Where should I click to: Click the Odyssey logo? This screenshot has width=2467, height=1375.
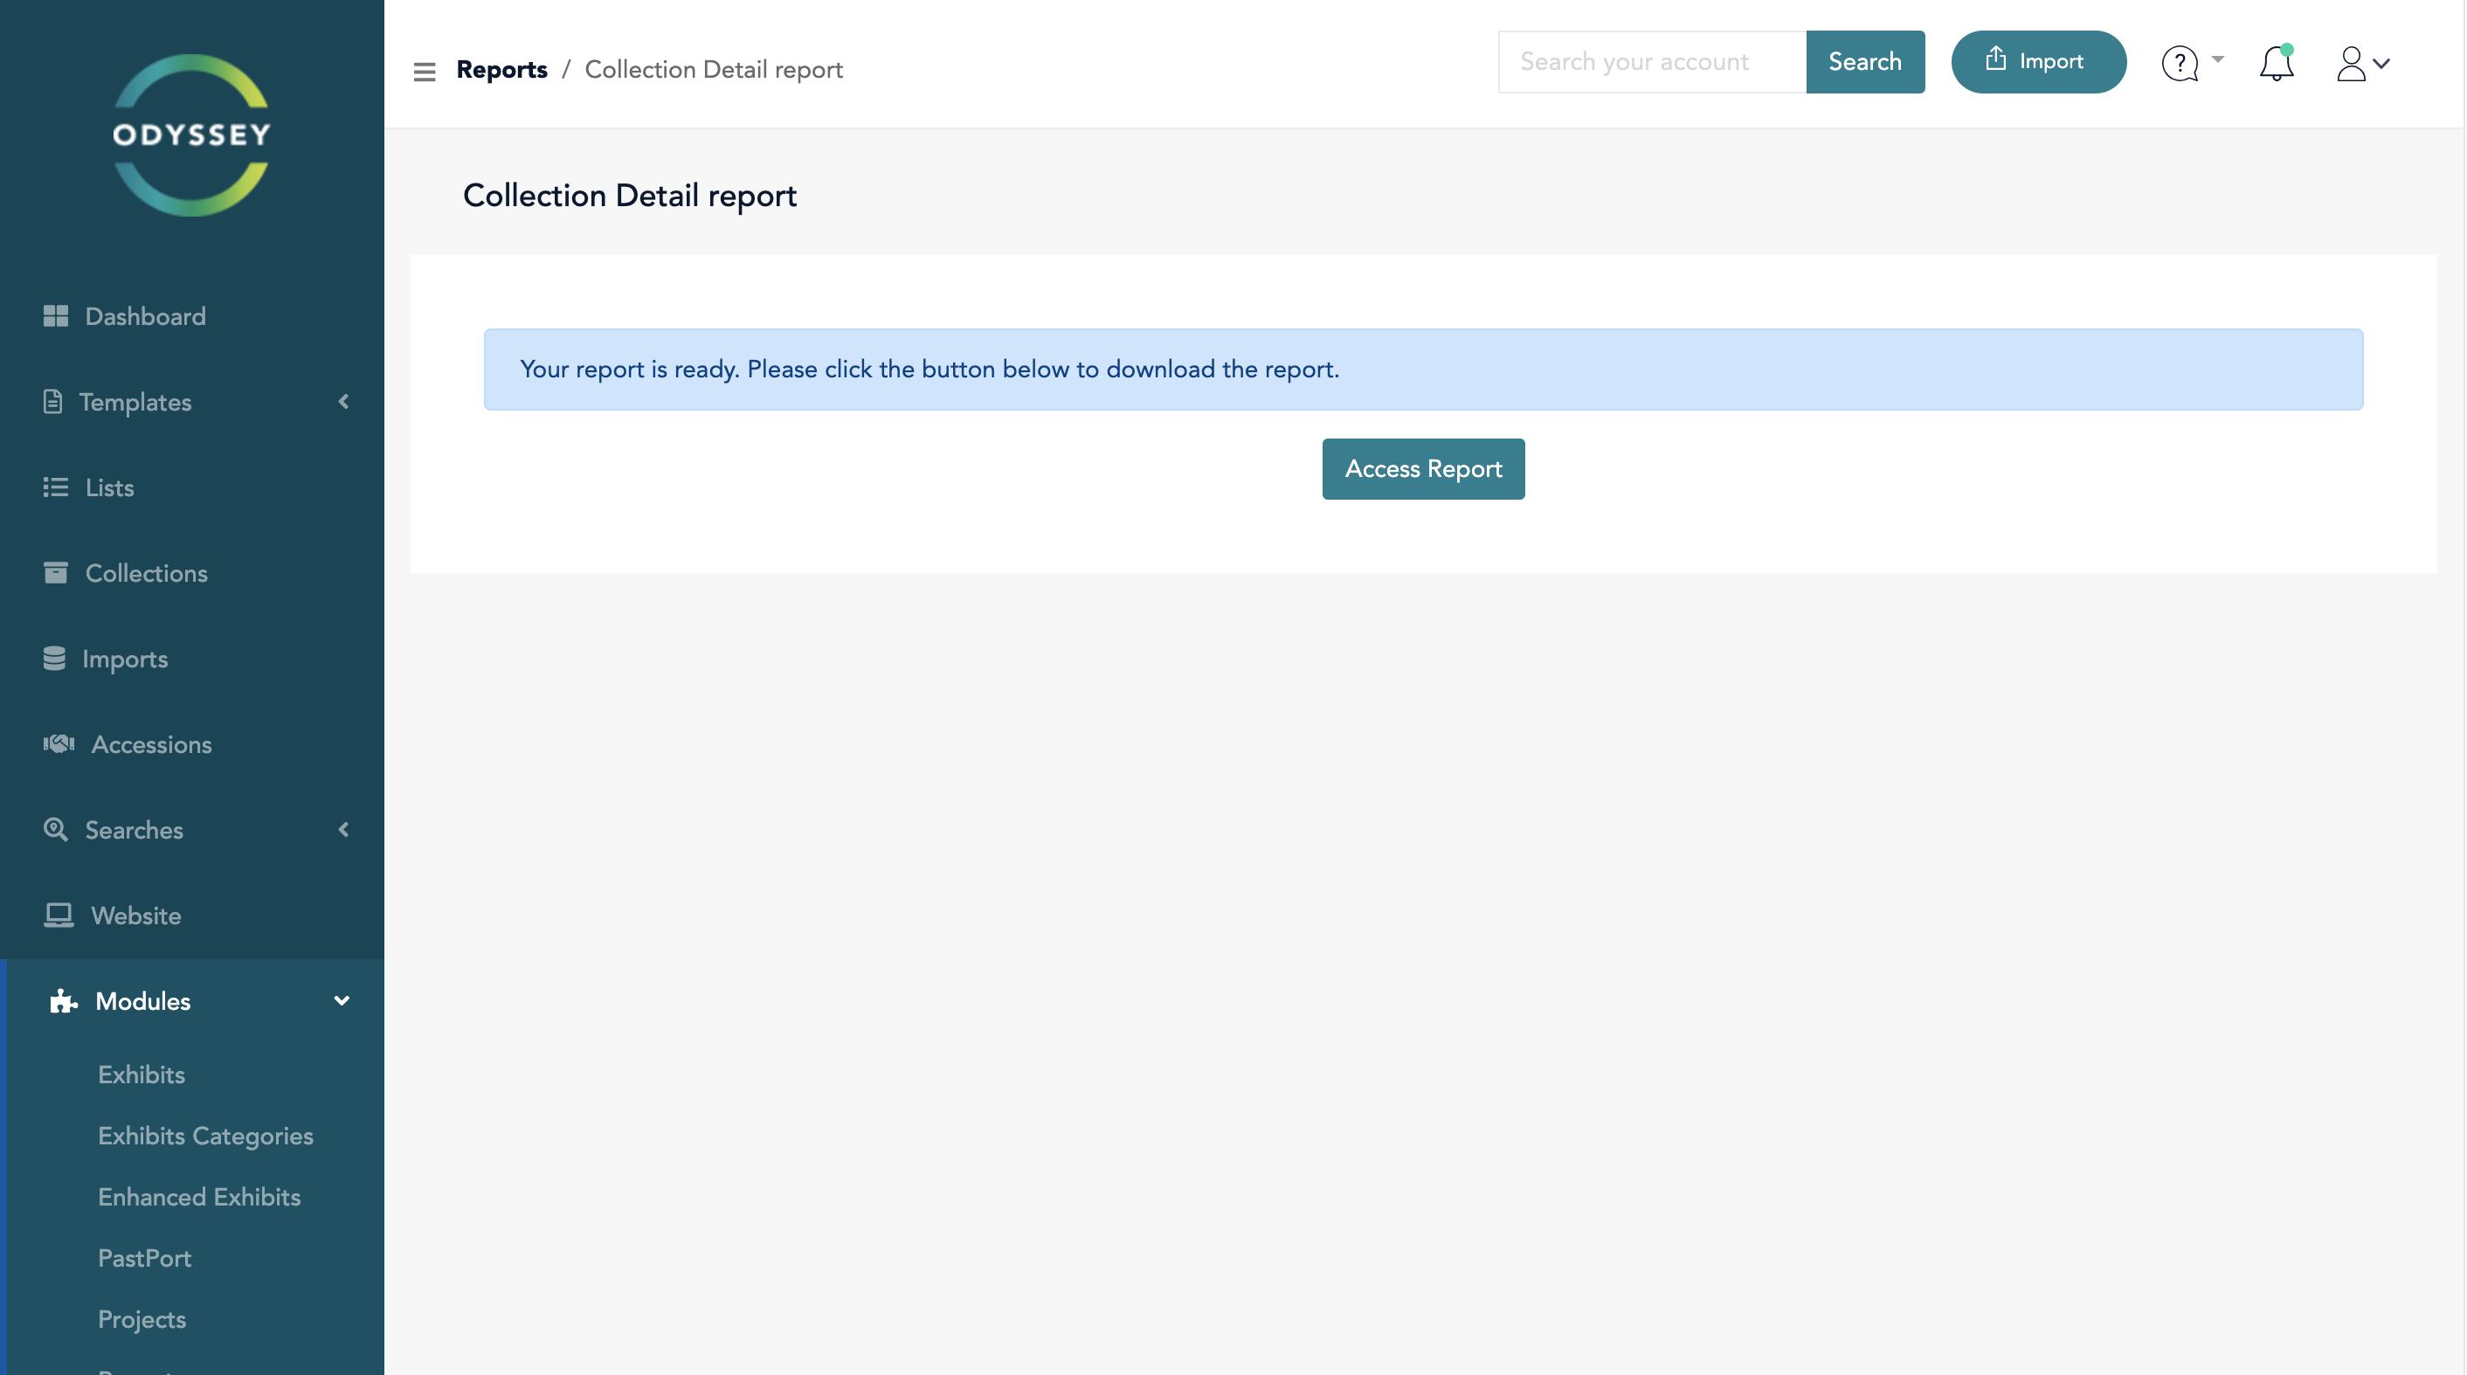[191, 135]
